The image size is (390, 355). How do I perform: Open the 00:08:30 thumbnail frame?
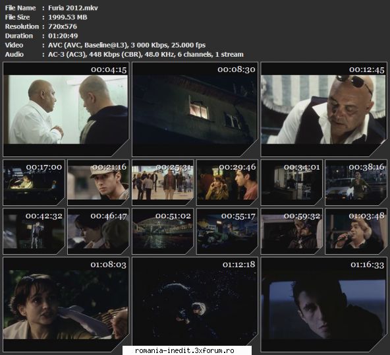[195, 110]
